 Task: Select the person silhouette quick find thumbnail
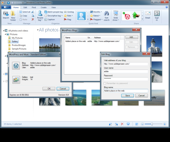[x=81, y=16]
